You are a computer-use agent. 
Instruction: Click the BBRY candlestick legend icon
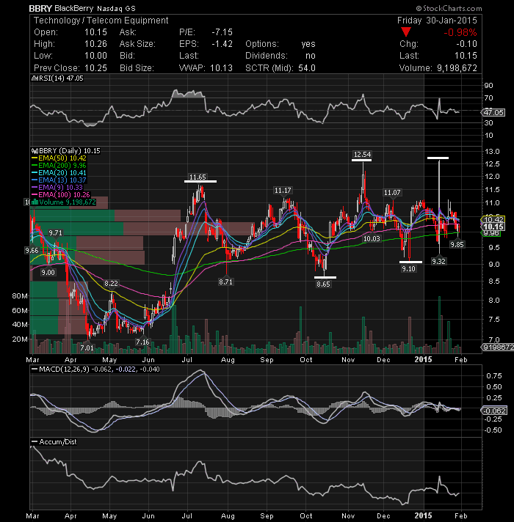point(35,151)
